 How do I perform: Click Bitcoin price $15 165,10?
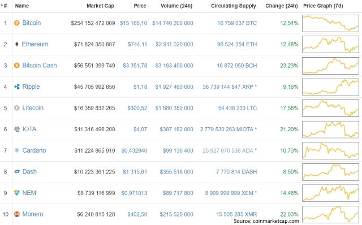(133, 23)
